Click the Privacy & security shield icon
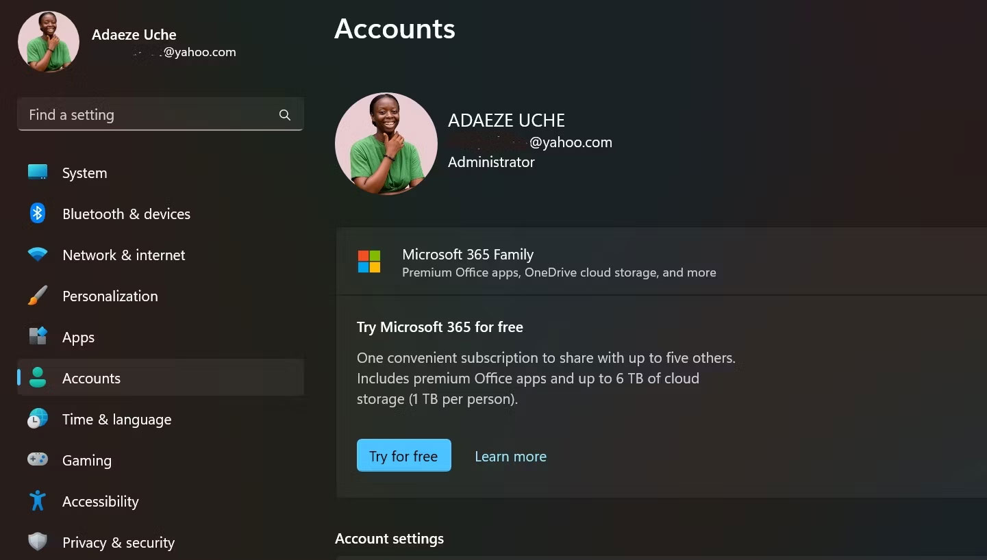This screenshot has height=560, width=987. tap(36, 542)
